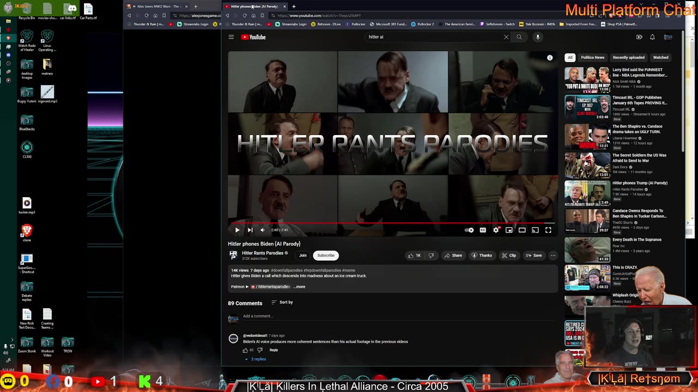Image resolution: width=698 pixels, height=392 pixels.
Task: Run search with magnifier button
Action: pyautogui.click(x=519, y=37)
